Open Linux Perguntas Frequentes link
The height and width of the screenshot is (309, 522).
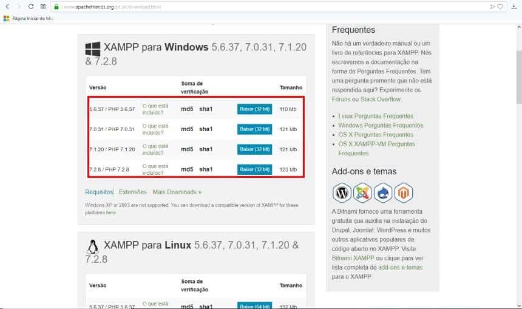(x=376, y=116)
